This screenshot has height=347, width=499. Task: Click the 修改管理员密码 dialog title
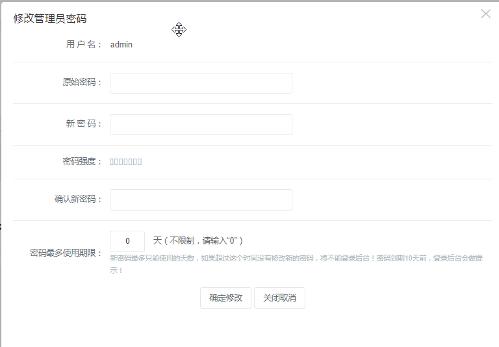[x=50, y=19]
